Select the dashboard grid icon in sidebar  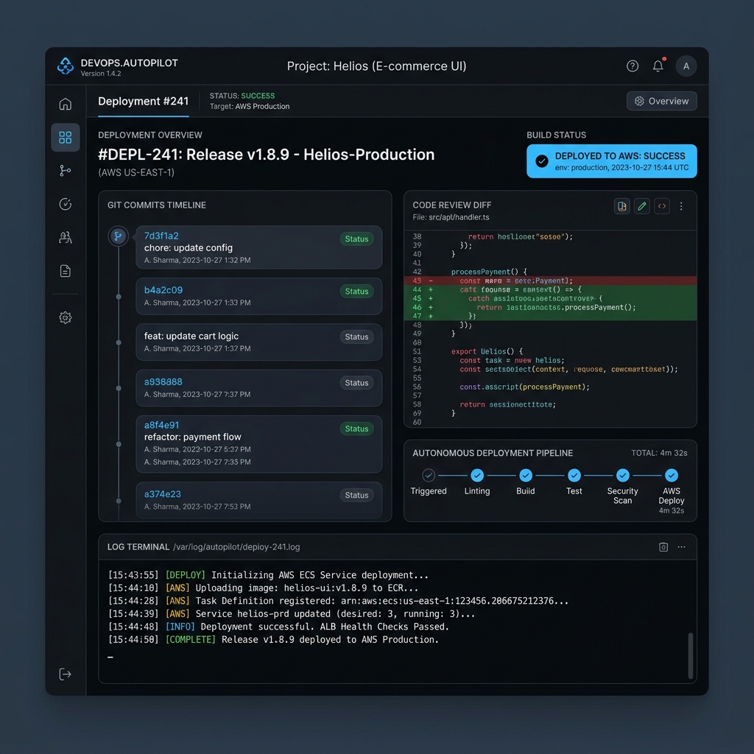[x=66, y=138]
